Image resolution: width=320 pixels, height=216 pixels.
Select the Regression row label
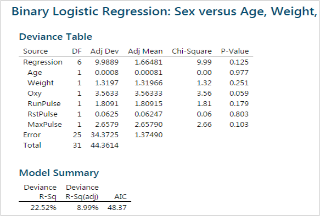(43, 62)
